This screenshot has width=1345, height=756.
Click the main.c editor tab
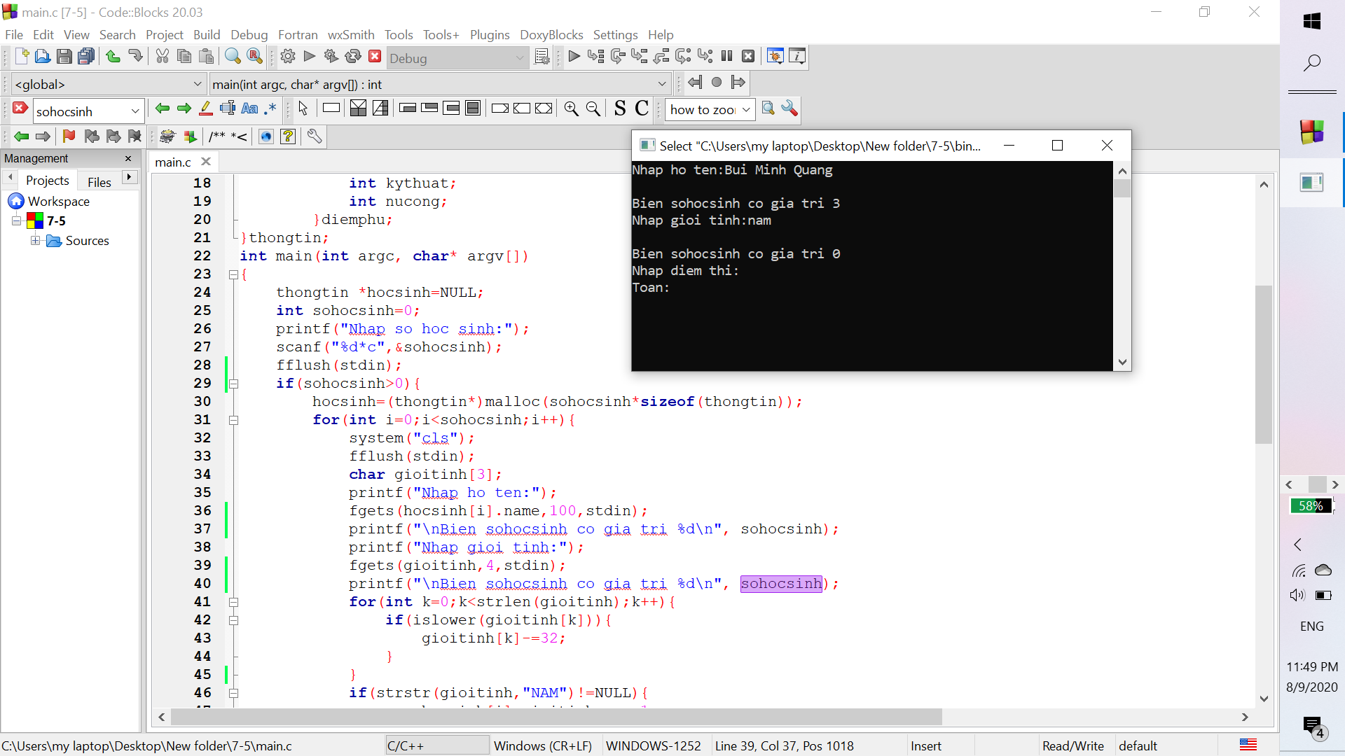(173, 162)
